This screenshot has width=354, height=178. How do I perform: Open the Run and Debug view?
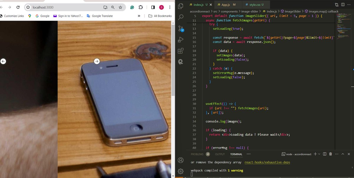click(181, 40)
